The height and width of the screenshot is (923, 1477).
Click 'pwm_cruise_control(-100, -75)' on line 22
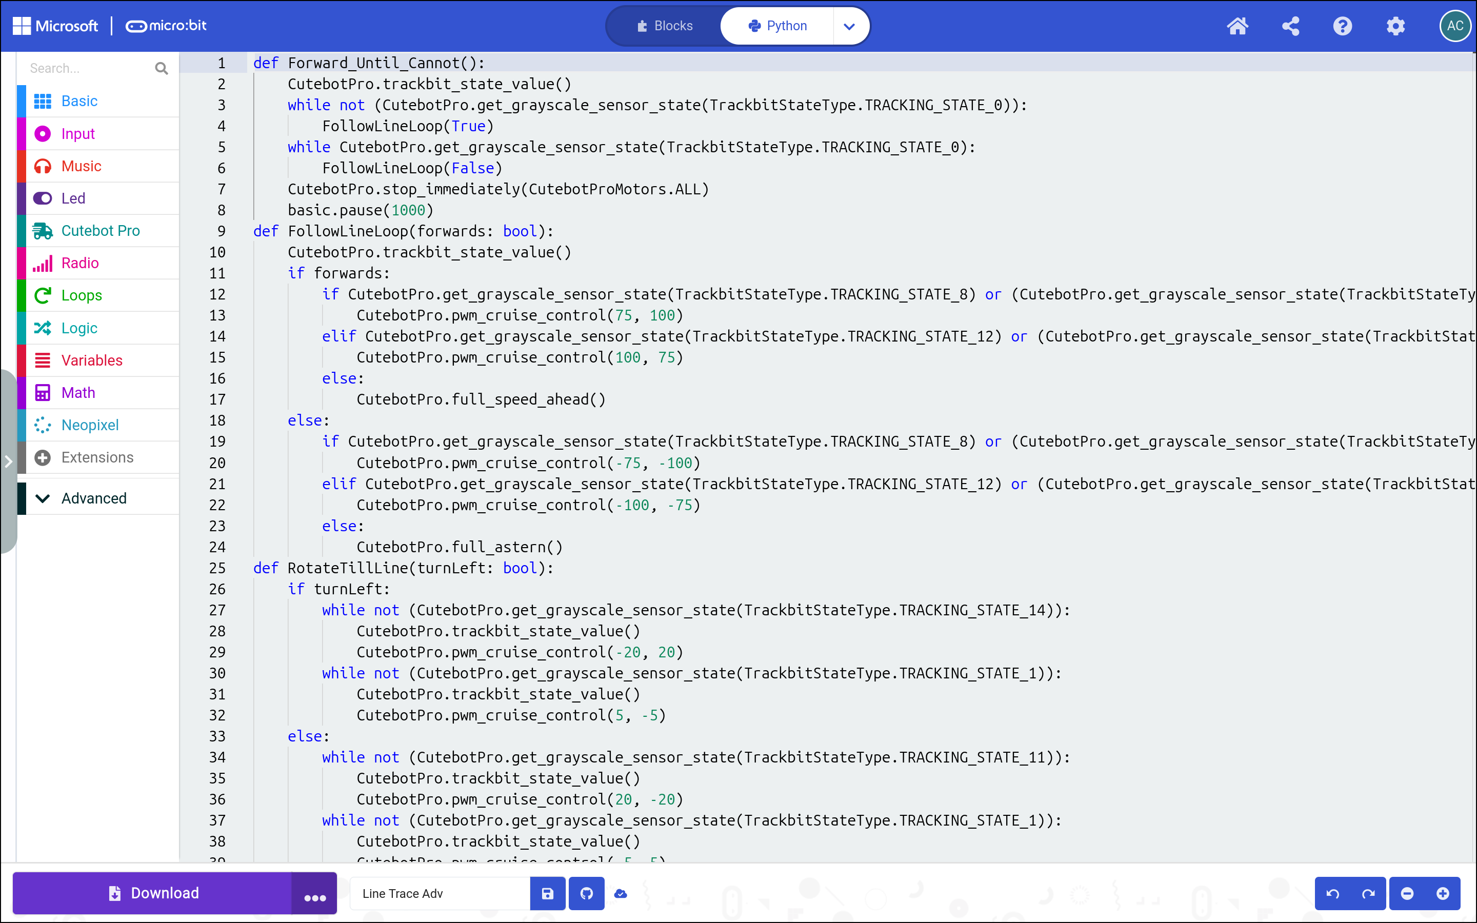coord(575,506)
